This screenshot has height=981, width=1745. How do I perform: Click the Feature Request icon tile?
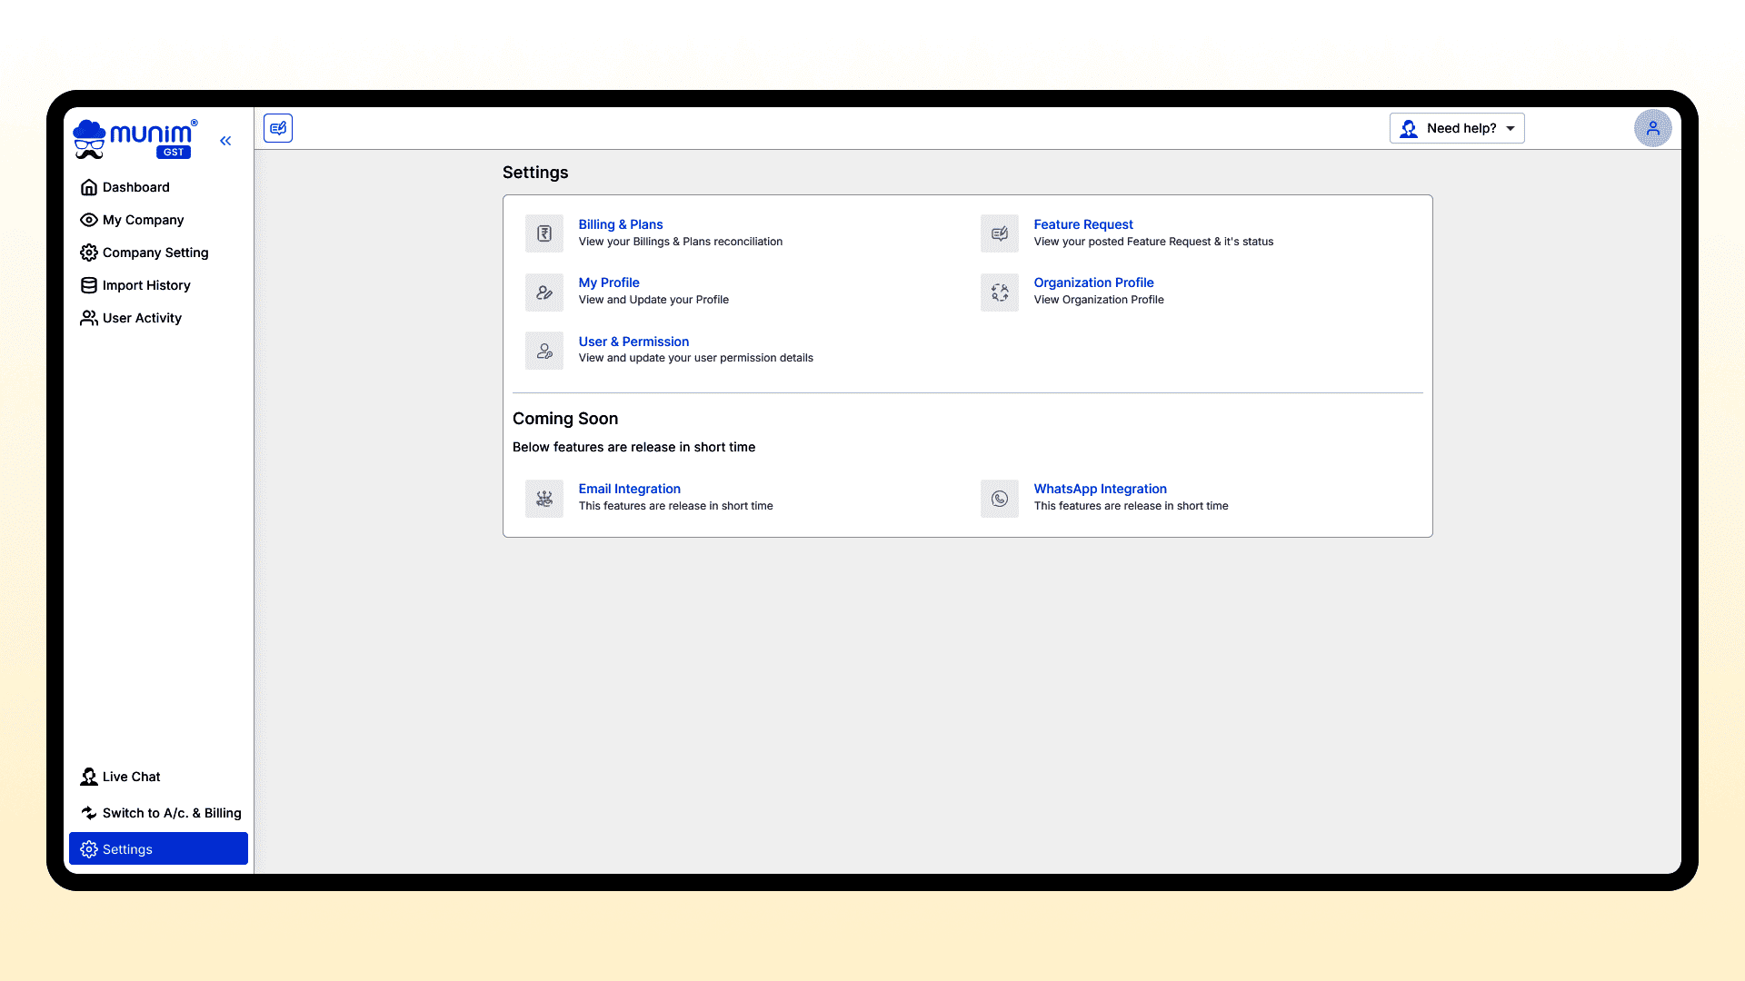tap(999, 233)
